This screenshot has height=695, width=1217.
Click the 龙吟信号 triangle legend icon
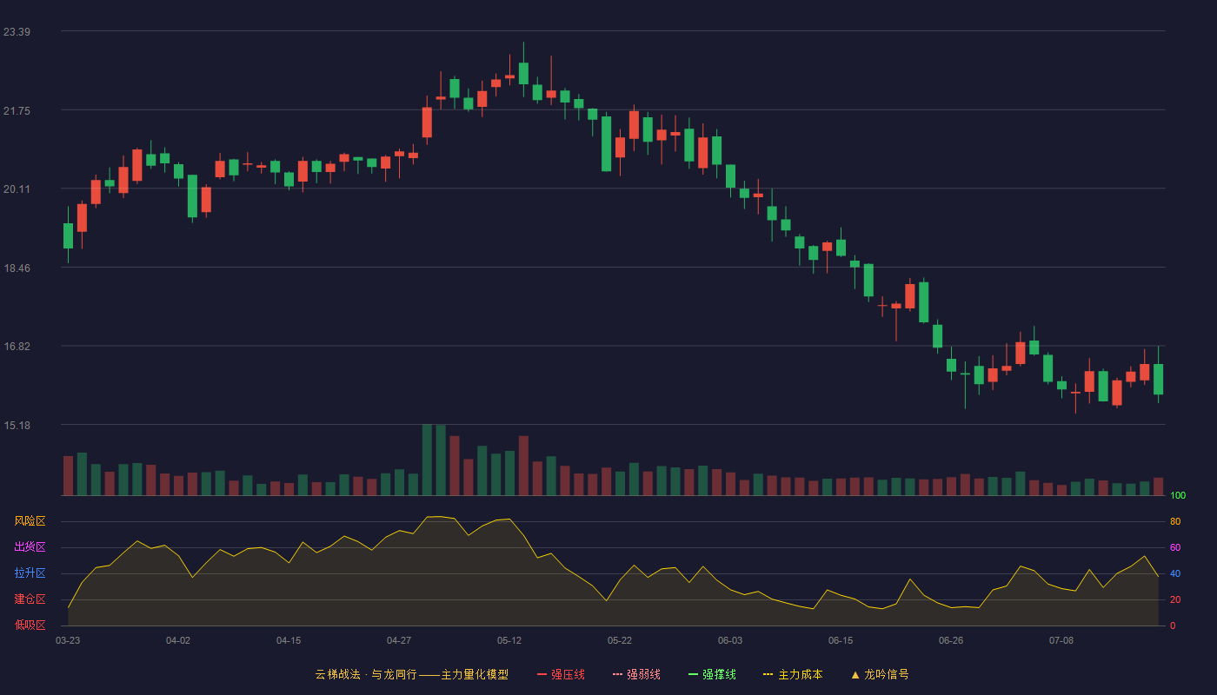[x=855, y=674]
